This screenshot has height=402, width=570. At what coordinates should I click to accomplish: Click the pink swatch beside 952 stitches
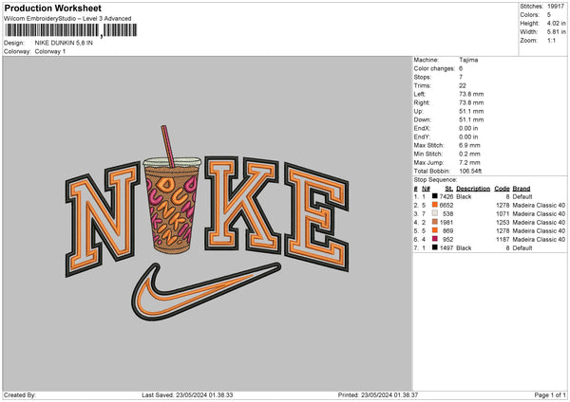[435, 239]
